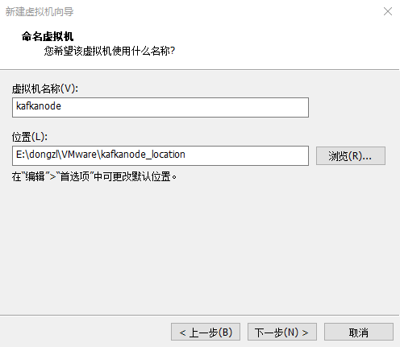Cancel the wizard with 取消 button
400x347 pixels.
click(x=359, y=332)
